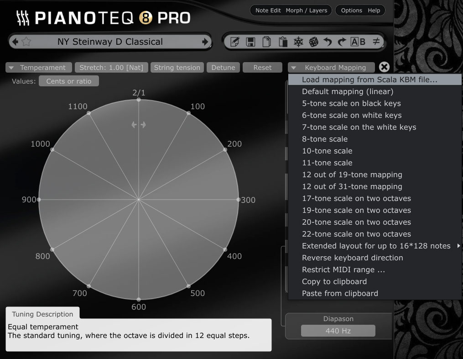Click the 600 cents node on circle
The width and height of the screenshot is (463, 359).
pos(139,300)
